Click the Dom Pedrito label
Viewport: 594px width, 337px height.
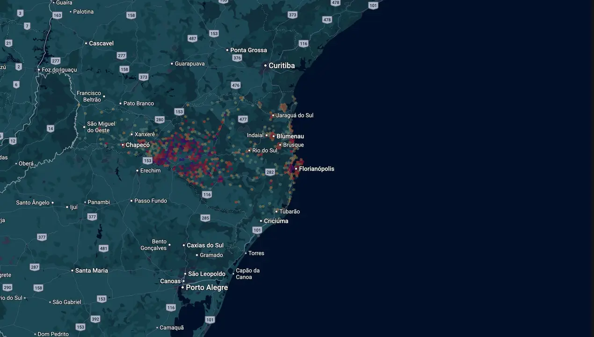tap(53, 334)
